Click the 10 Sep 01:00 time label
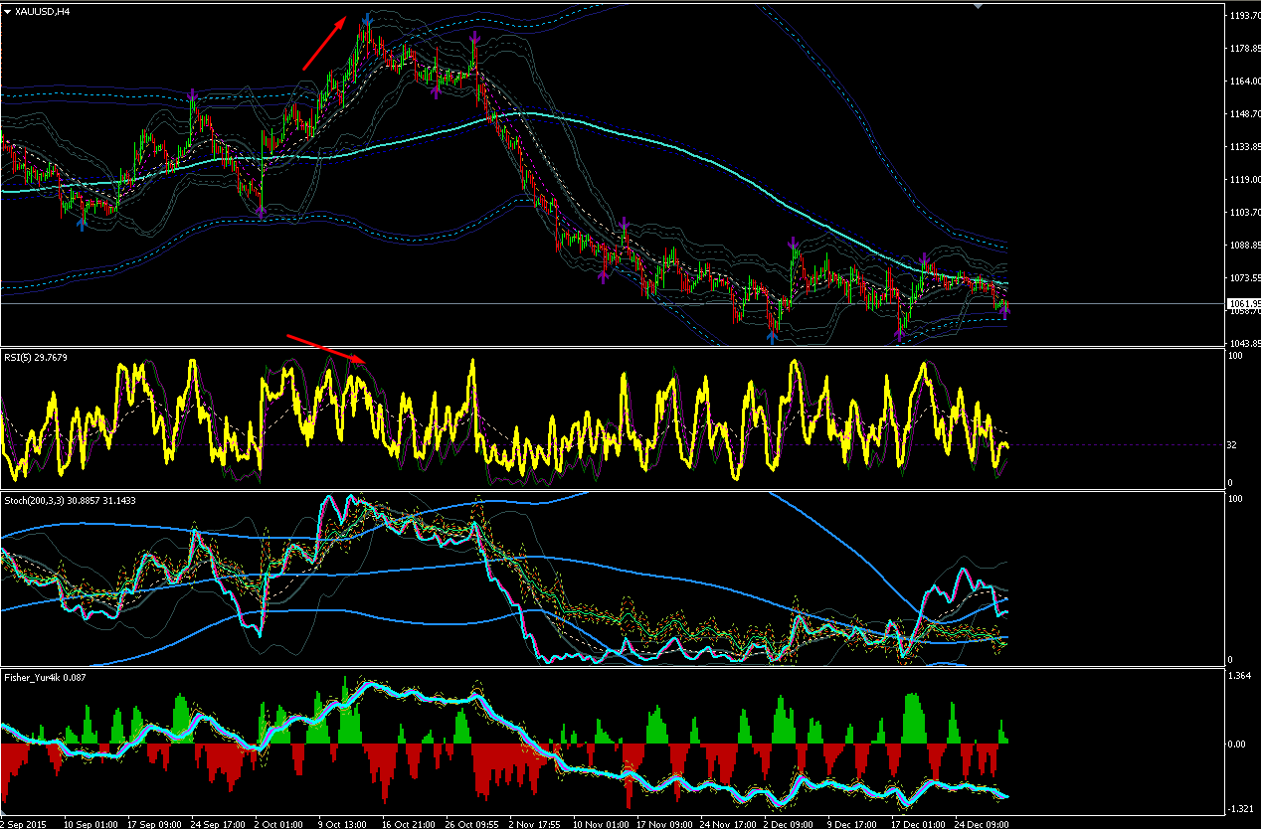Screen dimensions: 1261x829 pos(90,824)
